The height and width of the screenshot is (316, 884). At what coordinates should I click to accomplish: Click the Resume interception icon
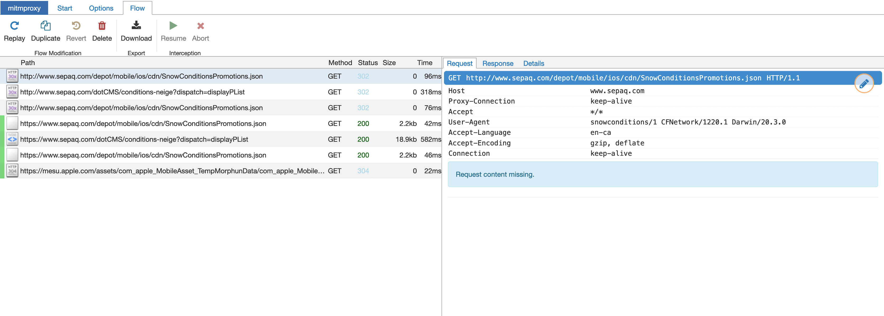coord(173,26)
